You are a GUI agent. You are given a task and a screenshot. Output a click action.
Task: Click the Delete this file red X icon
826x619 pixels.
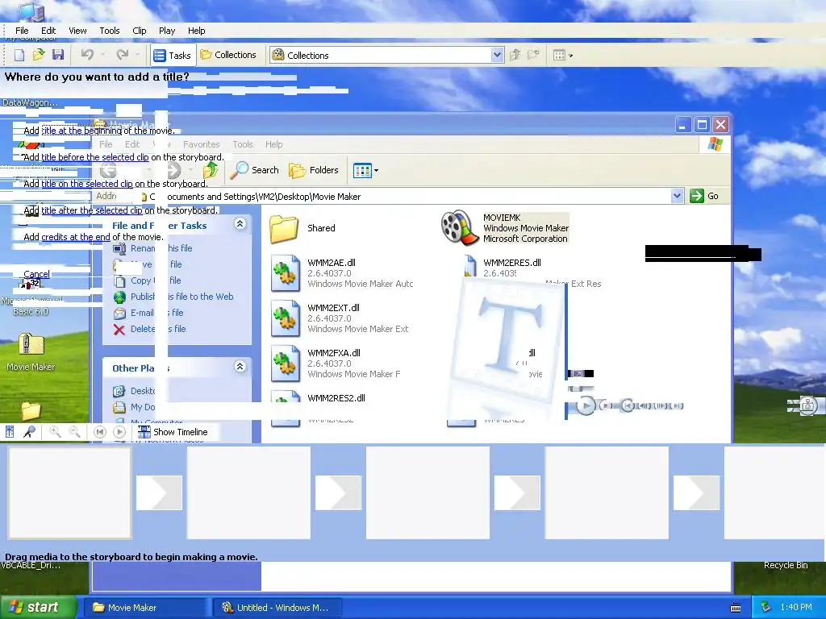tap(119, 330)
